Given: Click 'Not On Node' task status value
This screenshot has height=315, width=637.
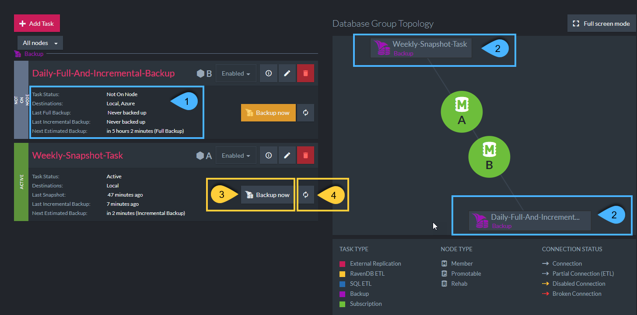Looking at the screenshot, I should coord(122,94).
